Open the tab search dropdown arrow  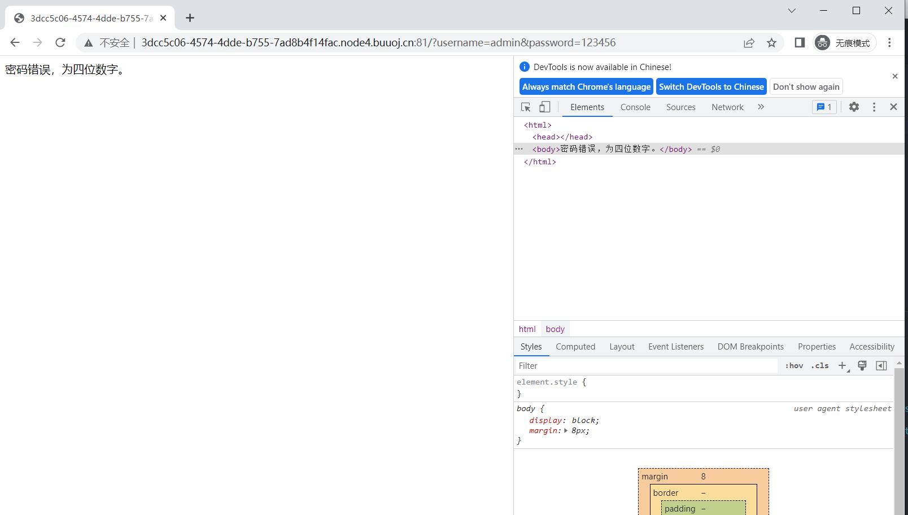coord(792,11)
